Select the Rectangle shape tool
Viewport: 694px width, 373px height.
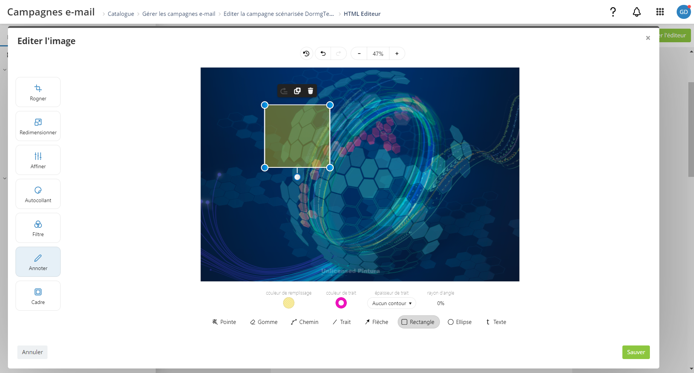418,322
